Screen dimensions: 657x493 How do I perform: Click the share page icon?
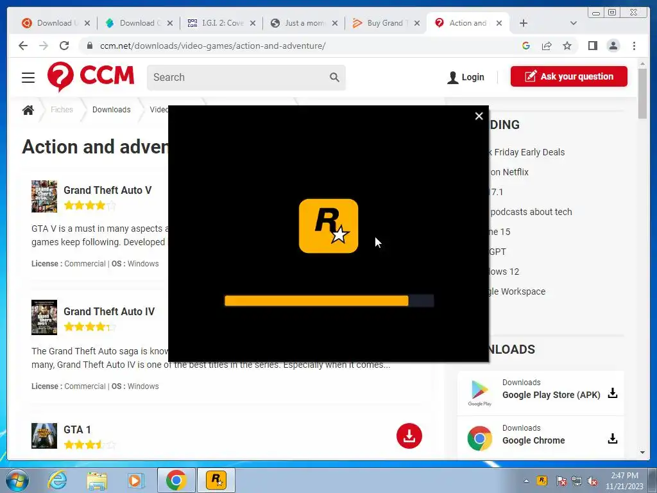[547, 46]
